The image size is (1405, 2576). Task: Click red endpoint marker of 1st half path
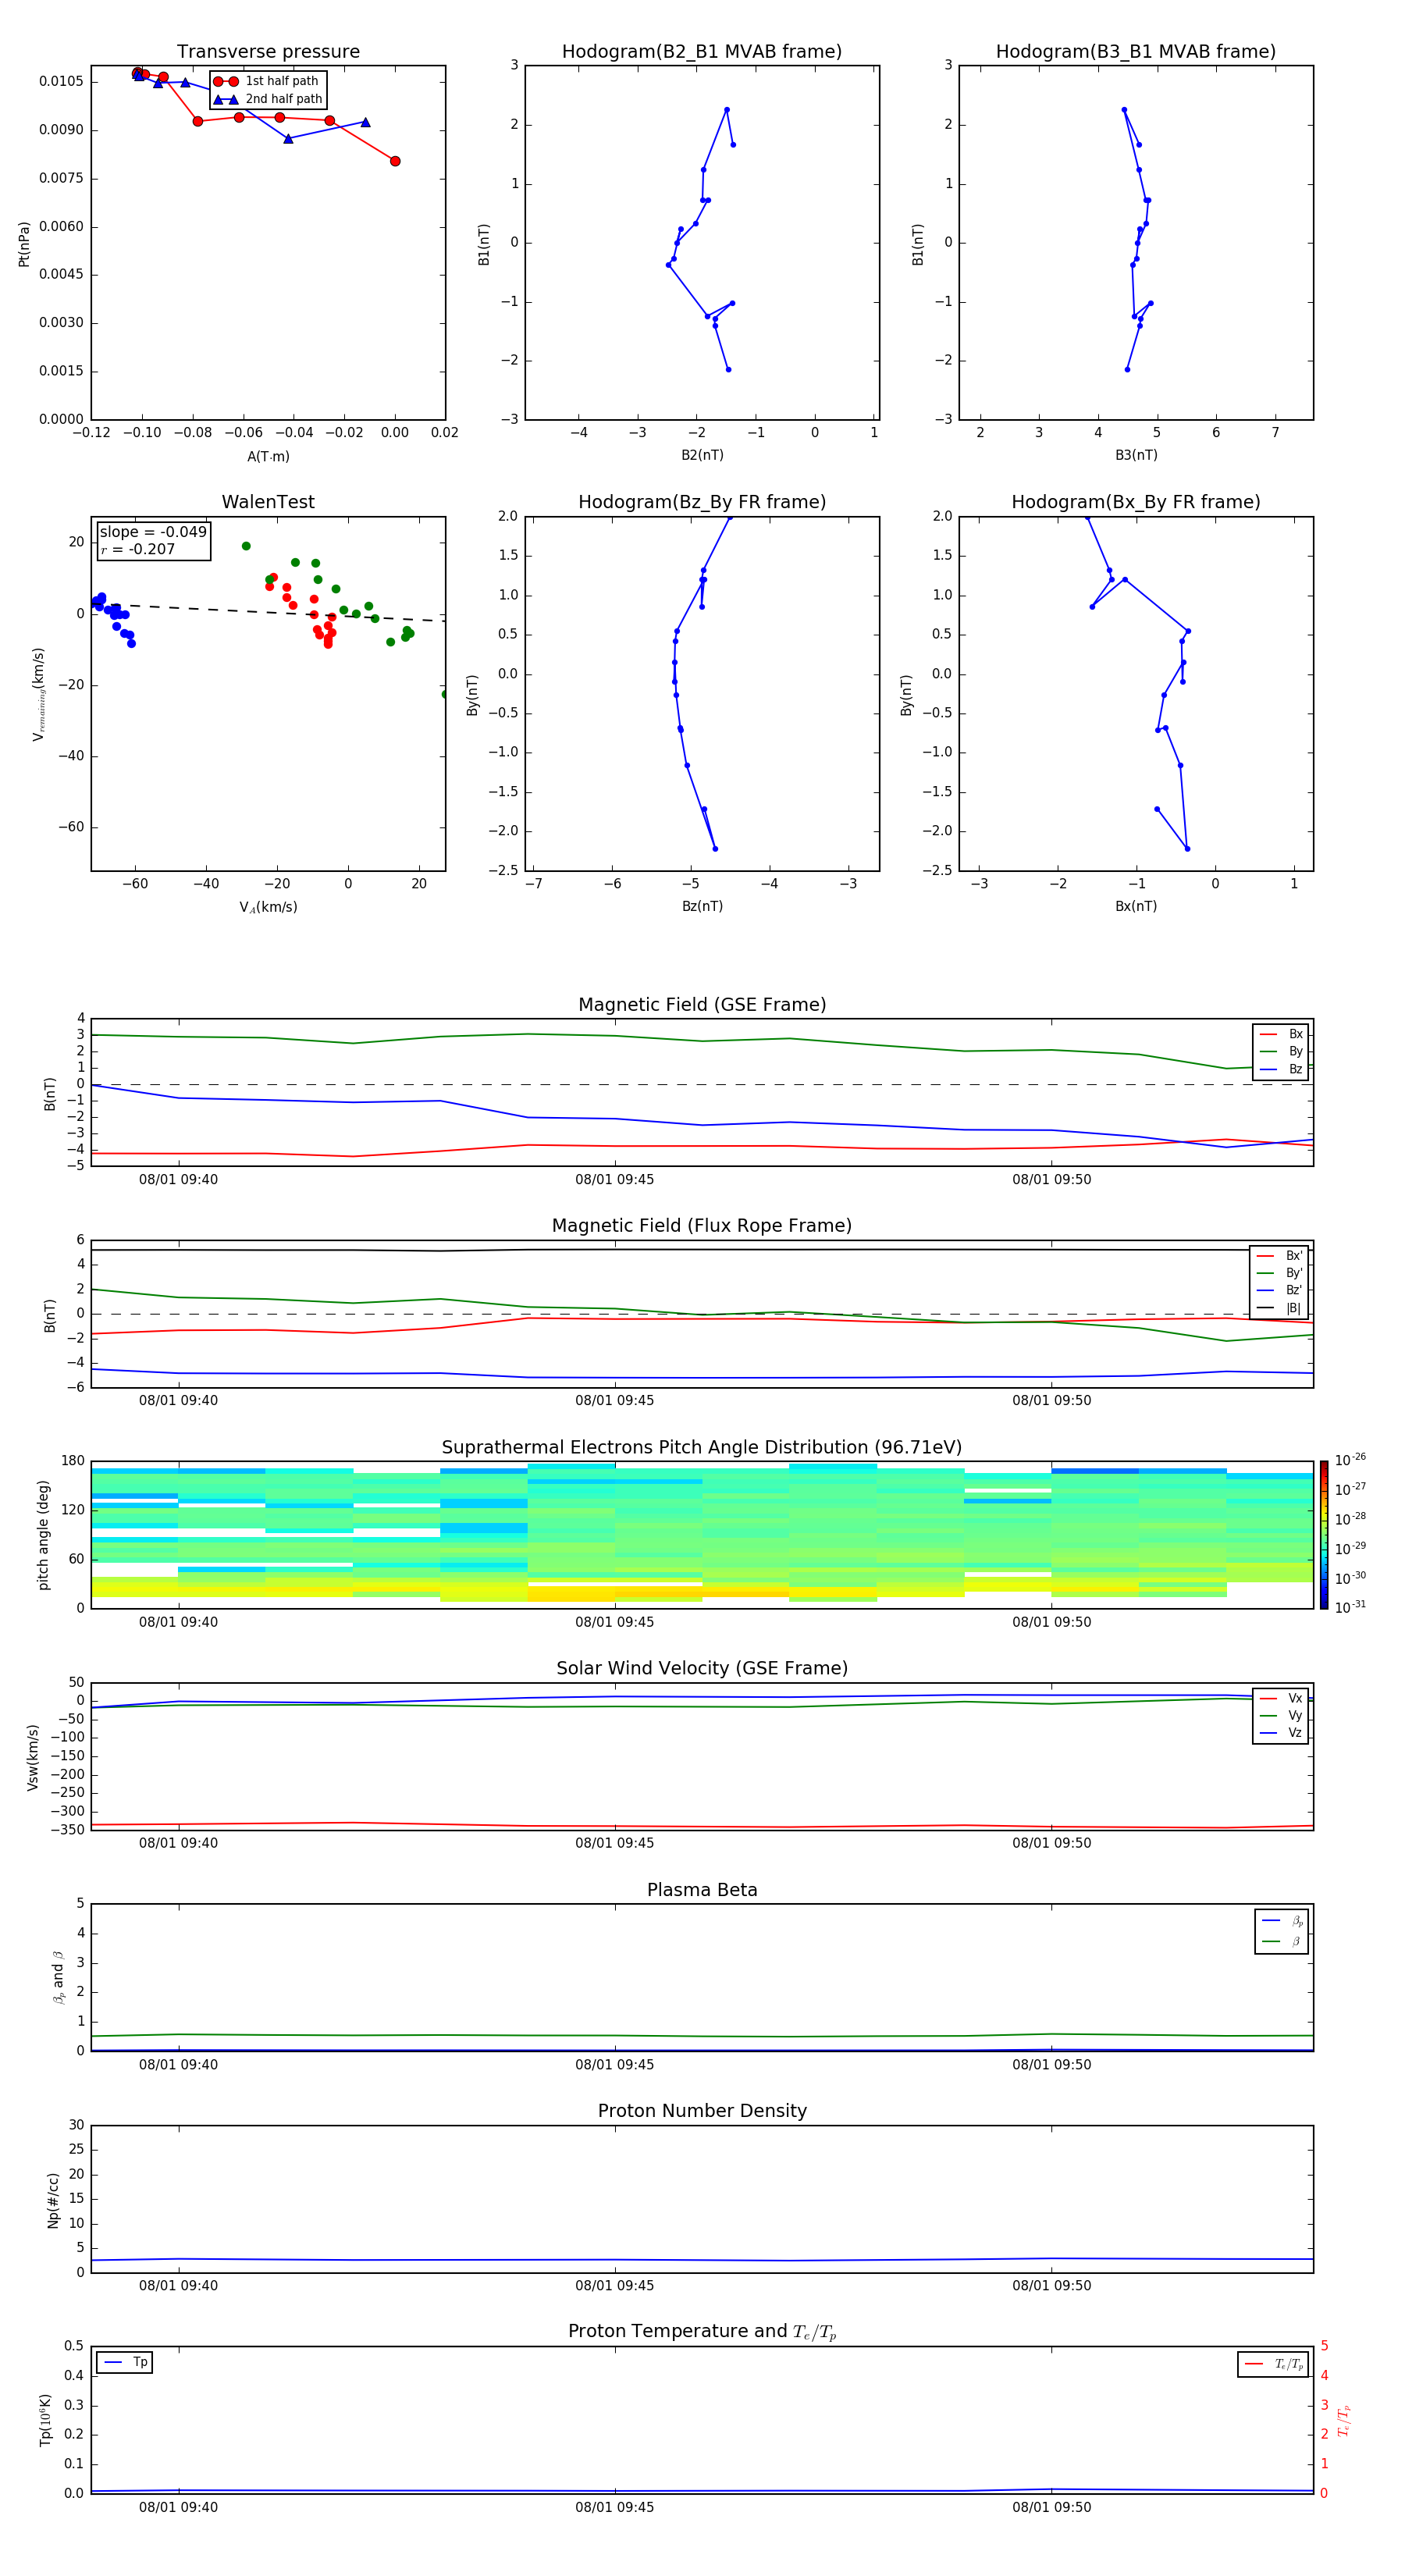coord(395,161)
